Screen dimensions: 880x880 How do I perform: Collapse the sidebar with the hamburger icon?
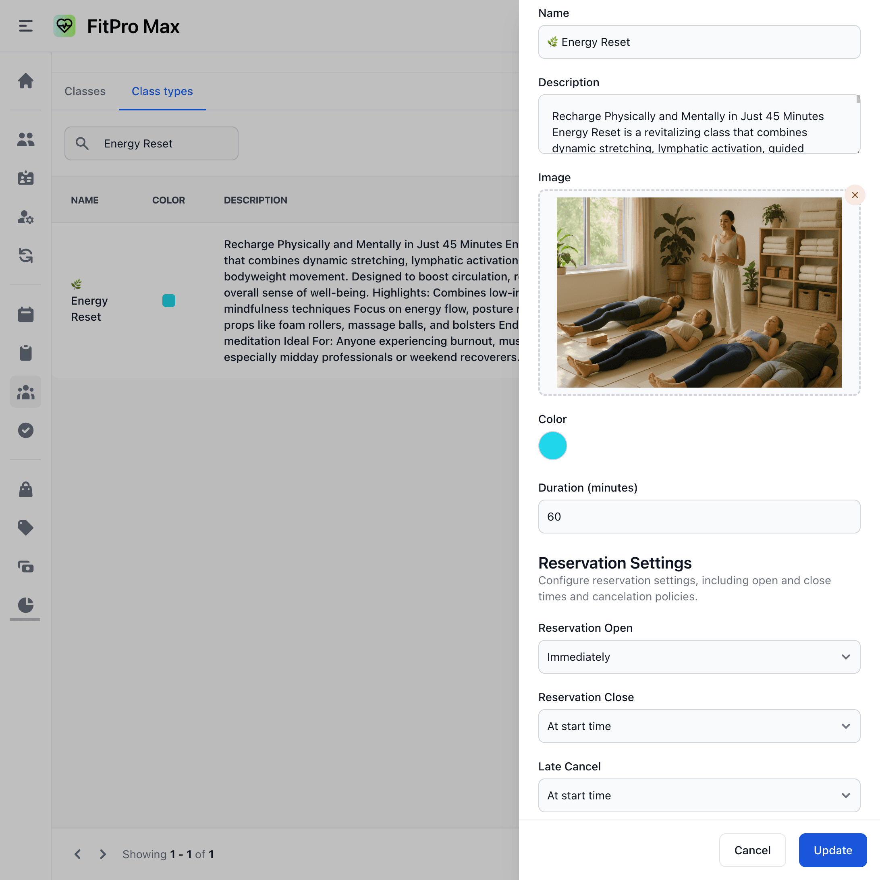coord(25,26)
